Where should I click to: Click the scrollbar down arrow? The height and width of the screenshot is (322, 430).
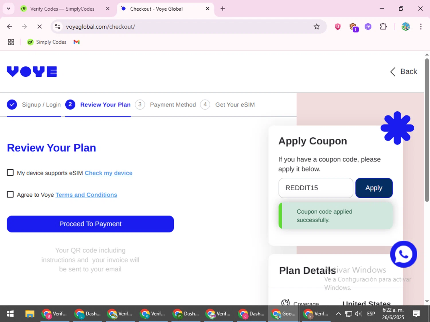pos(427,301)
